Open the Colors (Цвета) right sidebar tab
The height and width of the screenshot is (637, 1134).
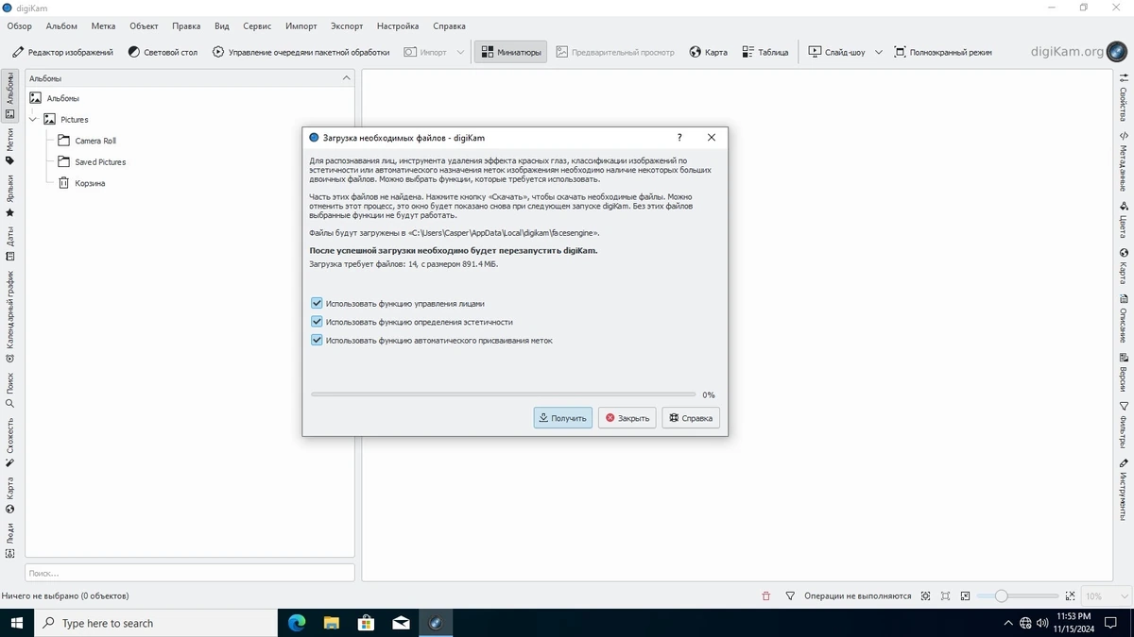(1124, 219)
